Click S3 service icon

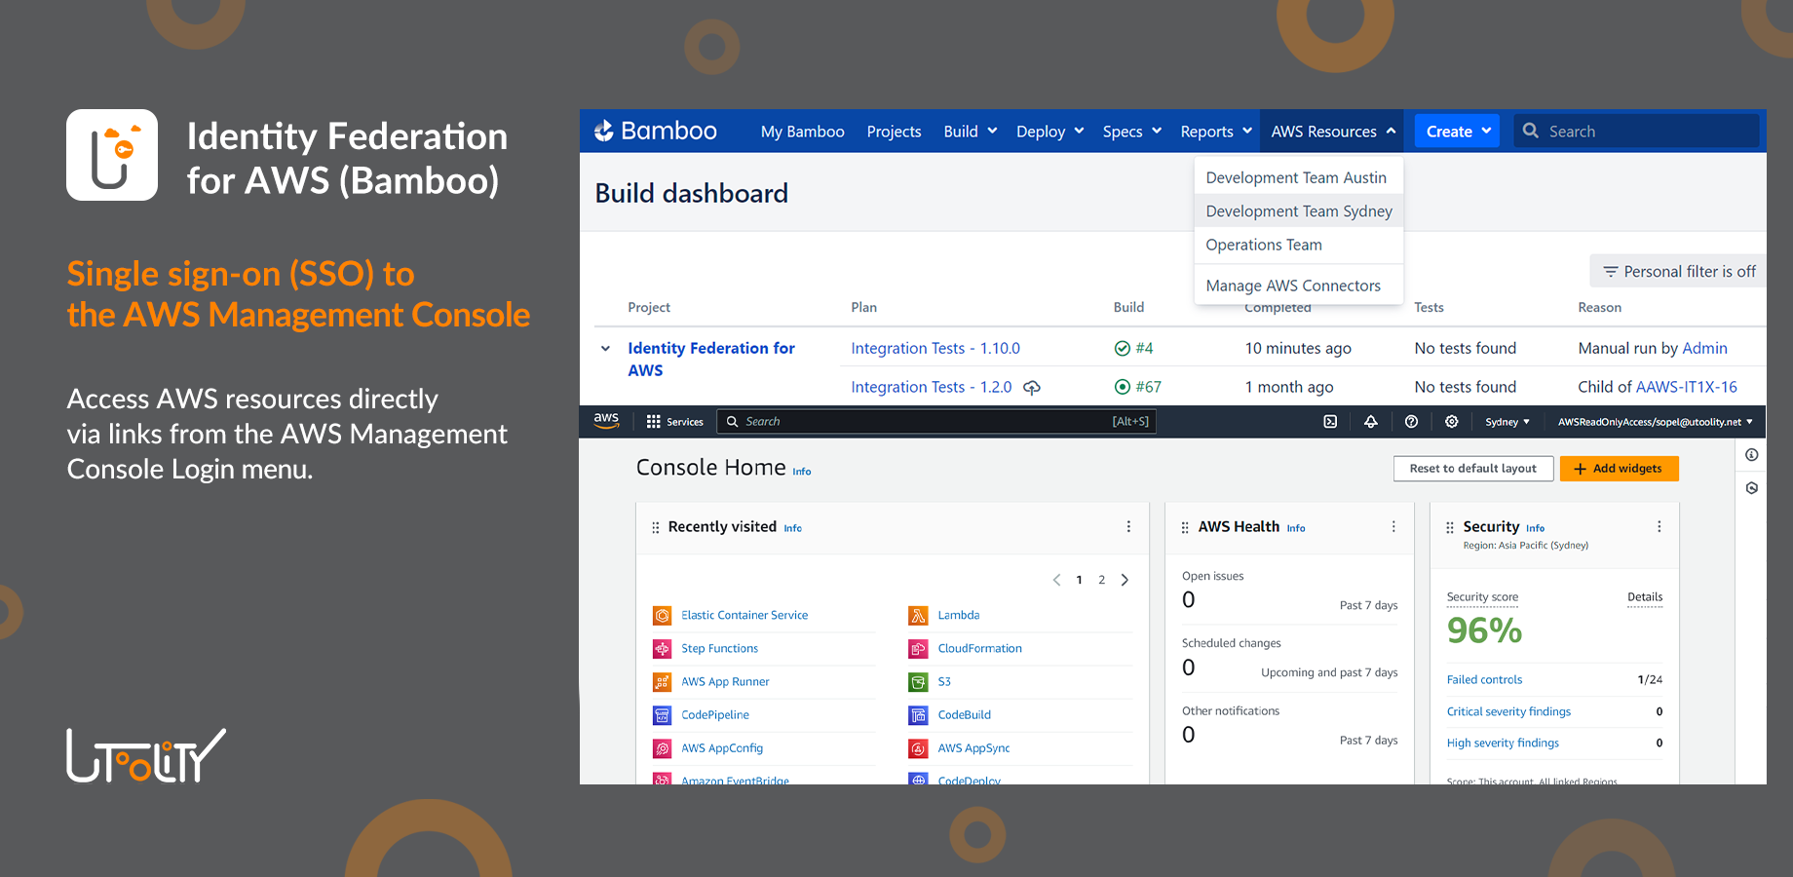[918, 682]
